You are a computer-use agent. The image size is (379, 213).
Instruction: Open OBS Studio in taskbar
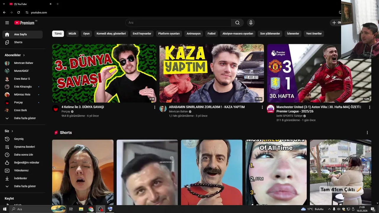tap(101, 209)
